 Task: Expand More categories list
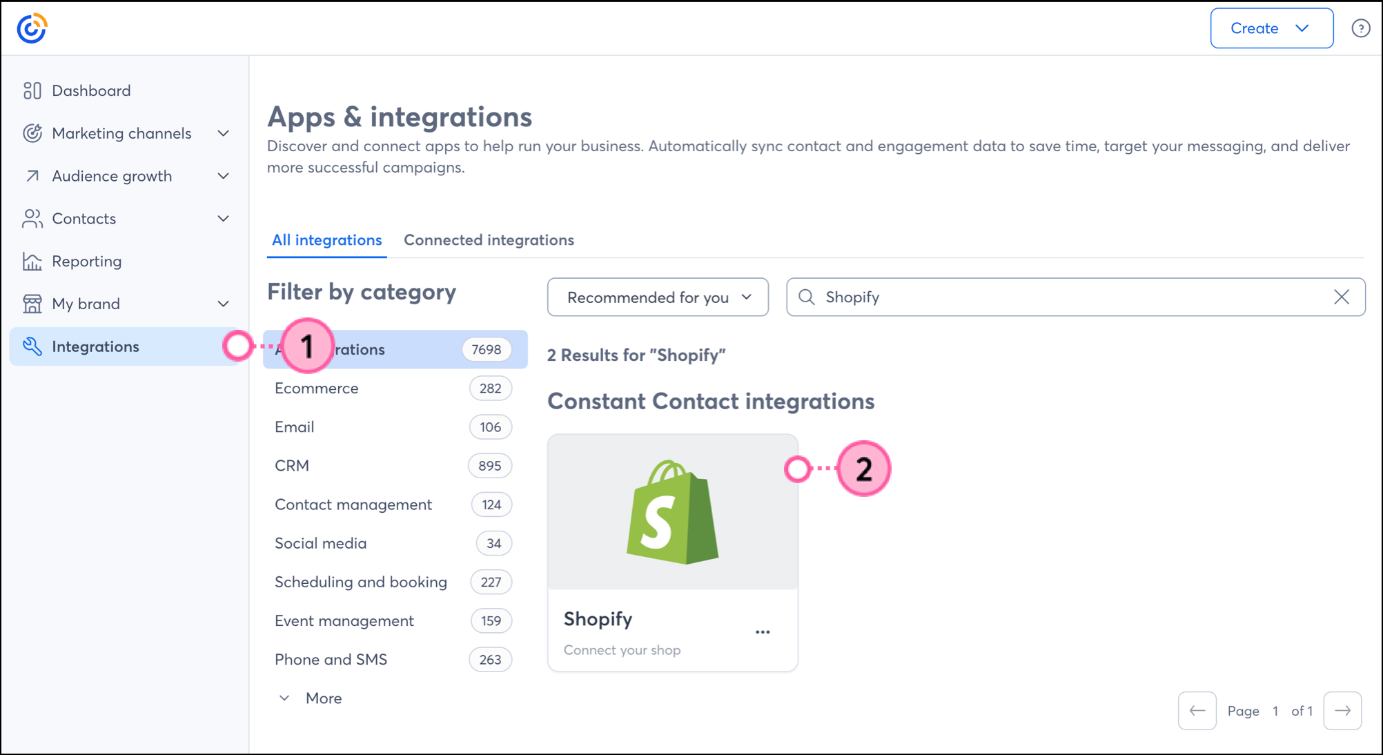(x=310, y=698)
